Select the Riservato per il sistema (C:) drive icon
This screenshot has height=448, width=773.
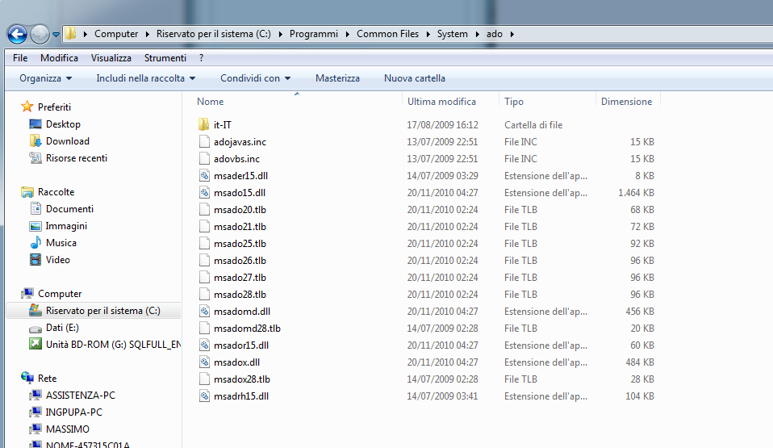click(x=35, y=310)
